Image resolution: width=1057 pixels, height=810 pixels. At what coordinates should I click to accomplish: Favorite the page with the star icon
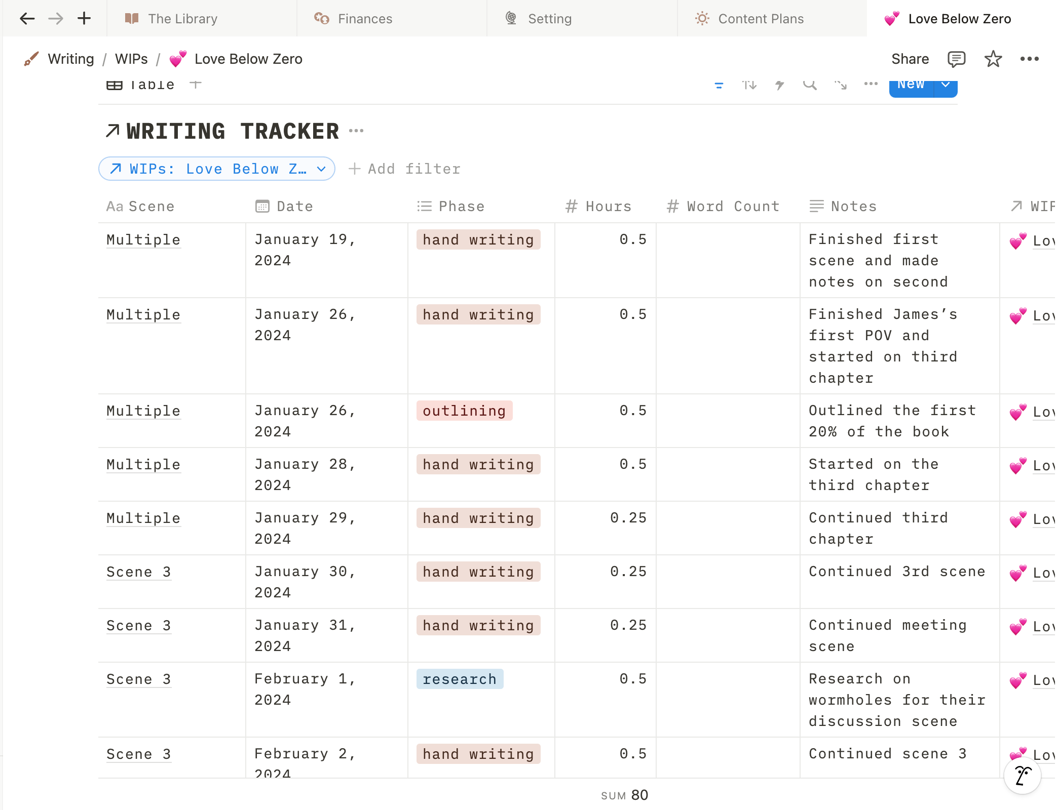click(993, 59)
